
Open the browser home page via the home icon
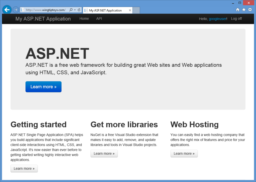point(237,9)
